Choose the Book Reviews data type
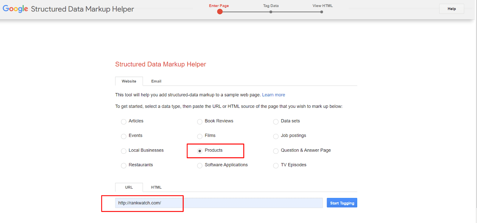Viewport: 477px width, 223px height. (x=200, y=122)
